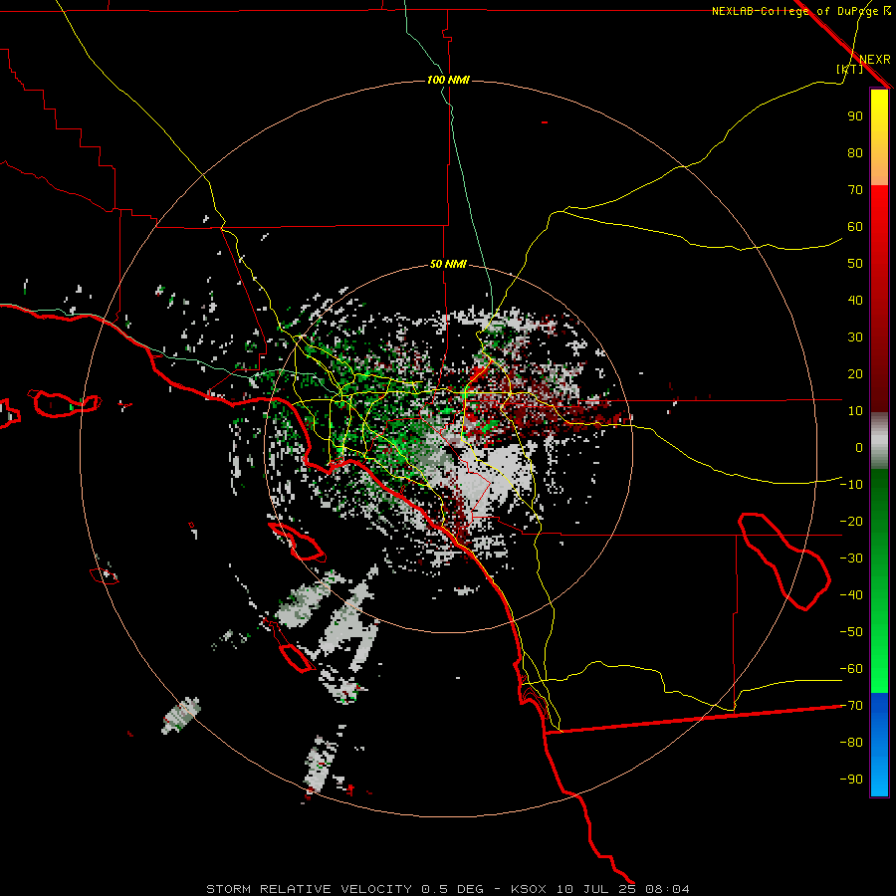Click the -70 value on the color scale
Image resolution: width=896 pixels, height=896 pixels.
[x=851, y=706]
